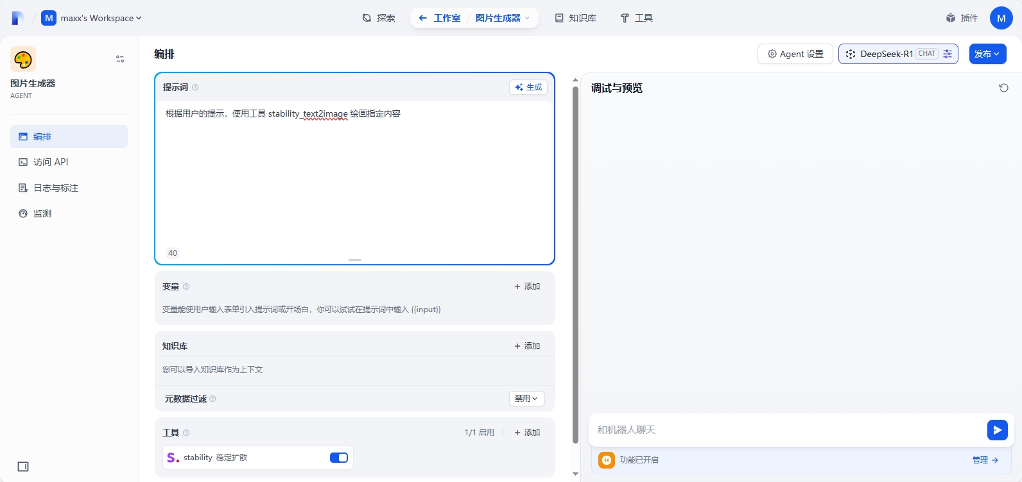Focus 和机器人聊天 chat input
Viewport: 1022px width, 482px height.
click(x=788, y=430)
